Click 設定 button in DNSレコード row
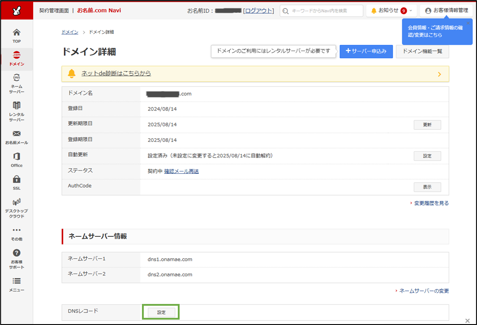The height and width of the screenshot is (325, 477). pos(162,312)
